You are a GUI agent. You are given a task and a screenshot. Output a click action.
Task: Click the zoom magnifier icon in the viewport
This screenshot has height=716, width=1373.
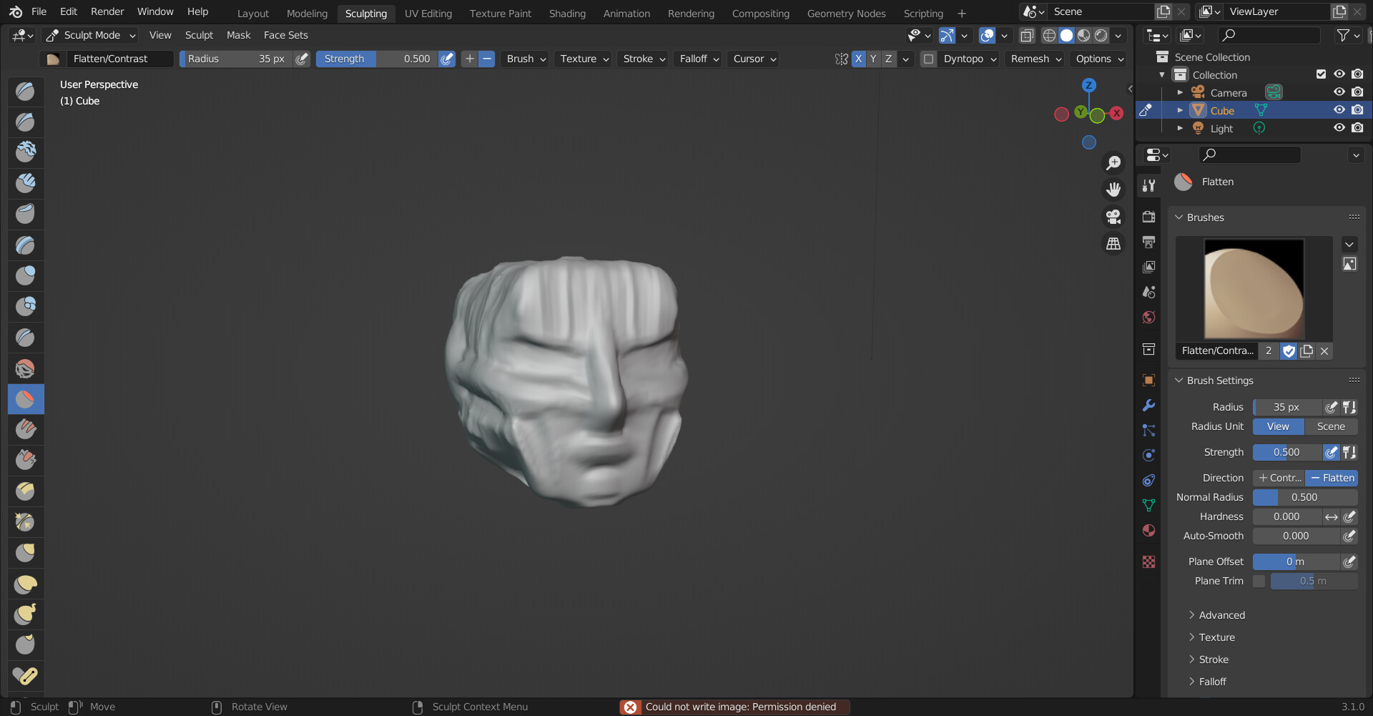pos(1113,162)
